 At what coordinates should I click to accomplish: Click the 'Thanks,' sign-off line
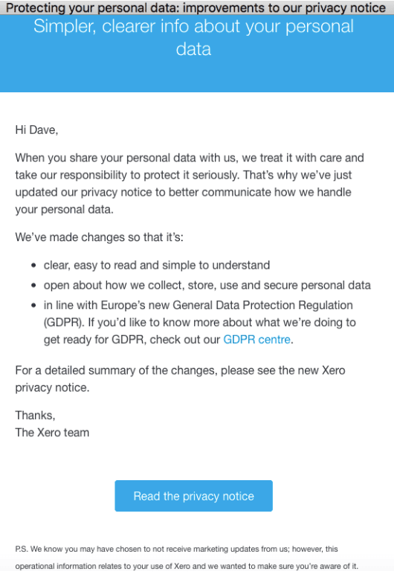tap(35, 415)
